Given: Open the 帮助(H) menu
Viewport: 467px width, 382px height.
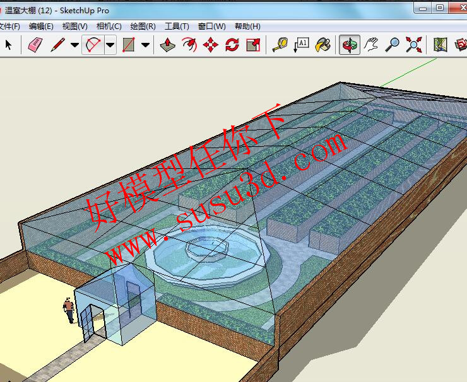Looking at the screenshot, I should [247, 26].
